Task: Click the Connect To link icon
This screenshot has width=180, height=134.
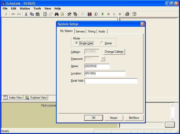Action: point(13,14)
